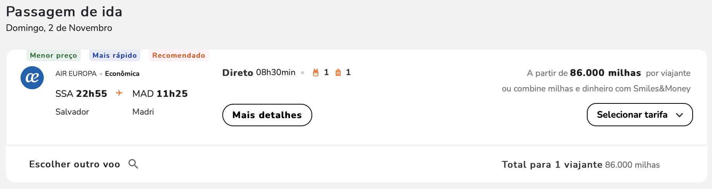712x189 pixels.
Task: Select the Menor preço tag
Action: coord(53,55)
